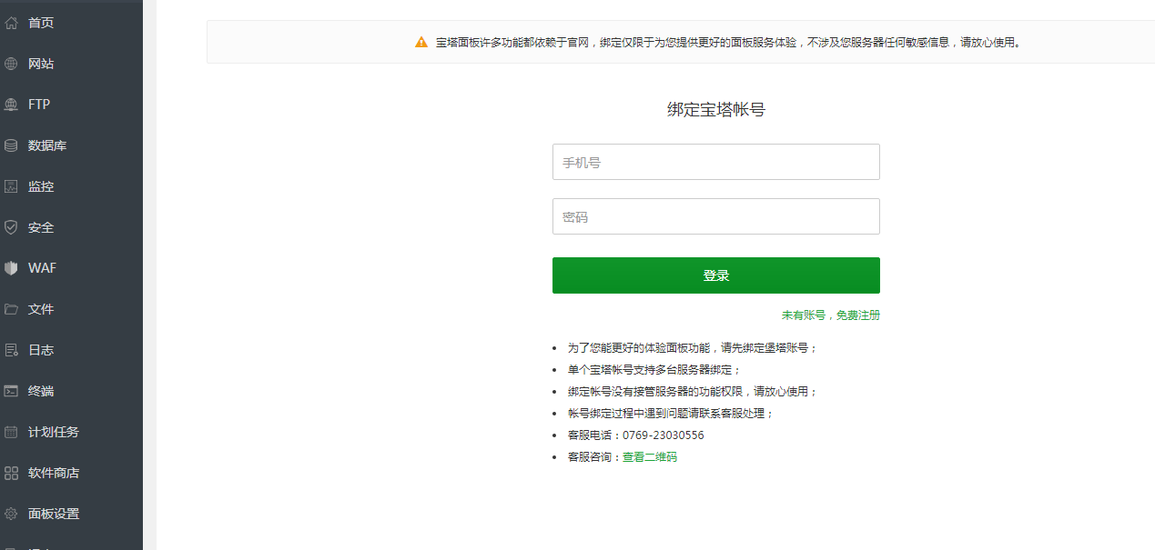Screen dimensions: 1155x550
Task: Click the shield icon beside 安全
Action: [11, 227]
